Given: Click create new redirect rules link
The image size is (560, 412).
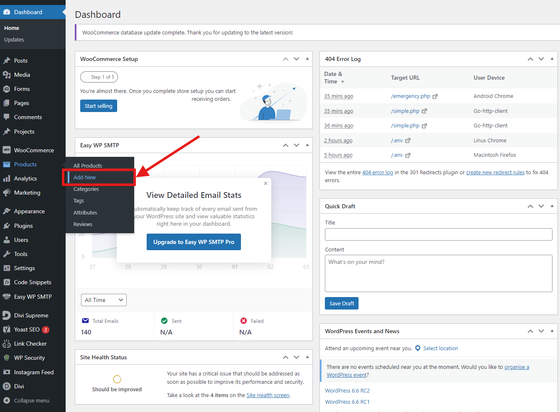Looking at the screenshot, I should 495,172.
